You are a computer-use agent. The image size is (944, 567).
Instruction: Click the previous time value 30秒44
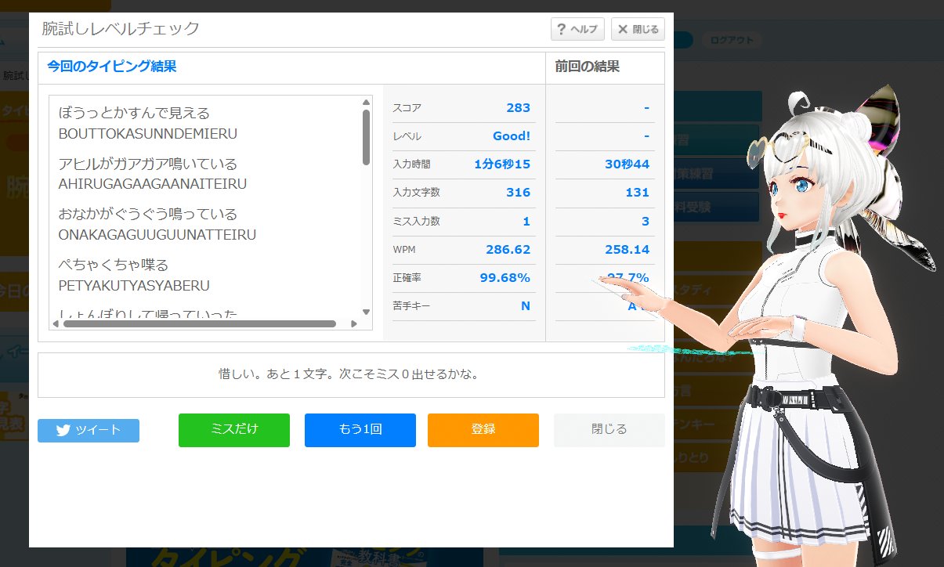(x=627, y=164)
